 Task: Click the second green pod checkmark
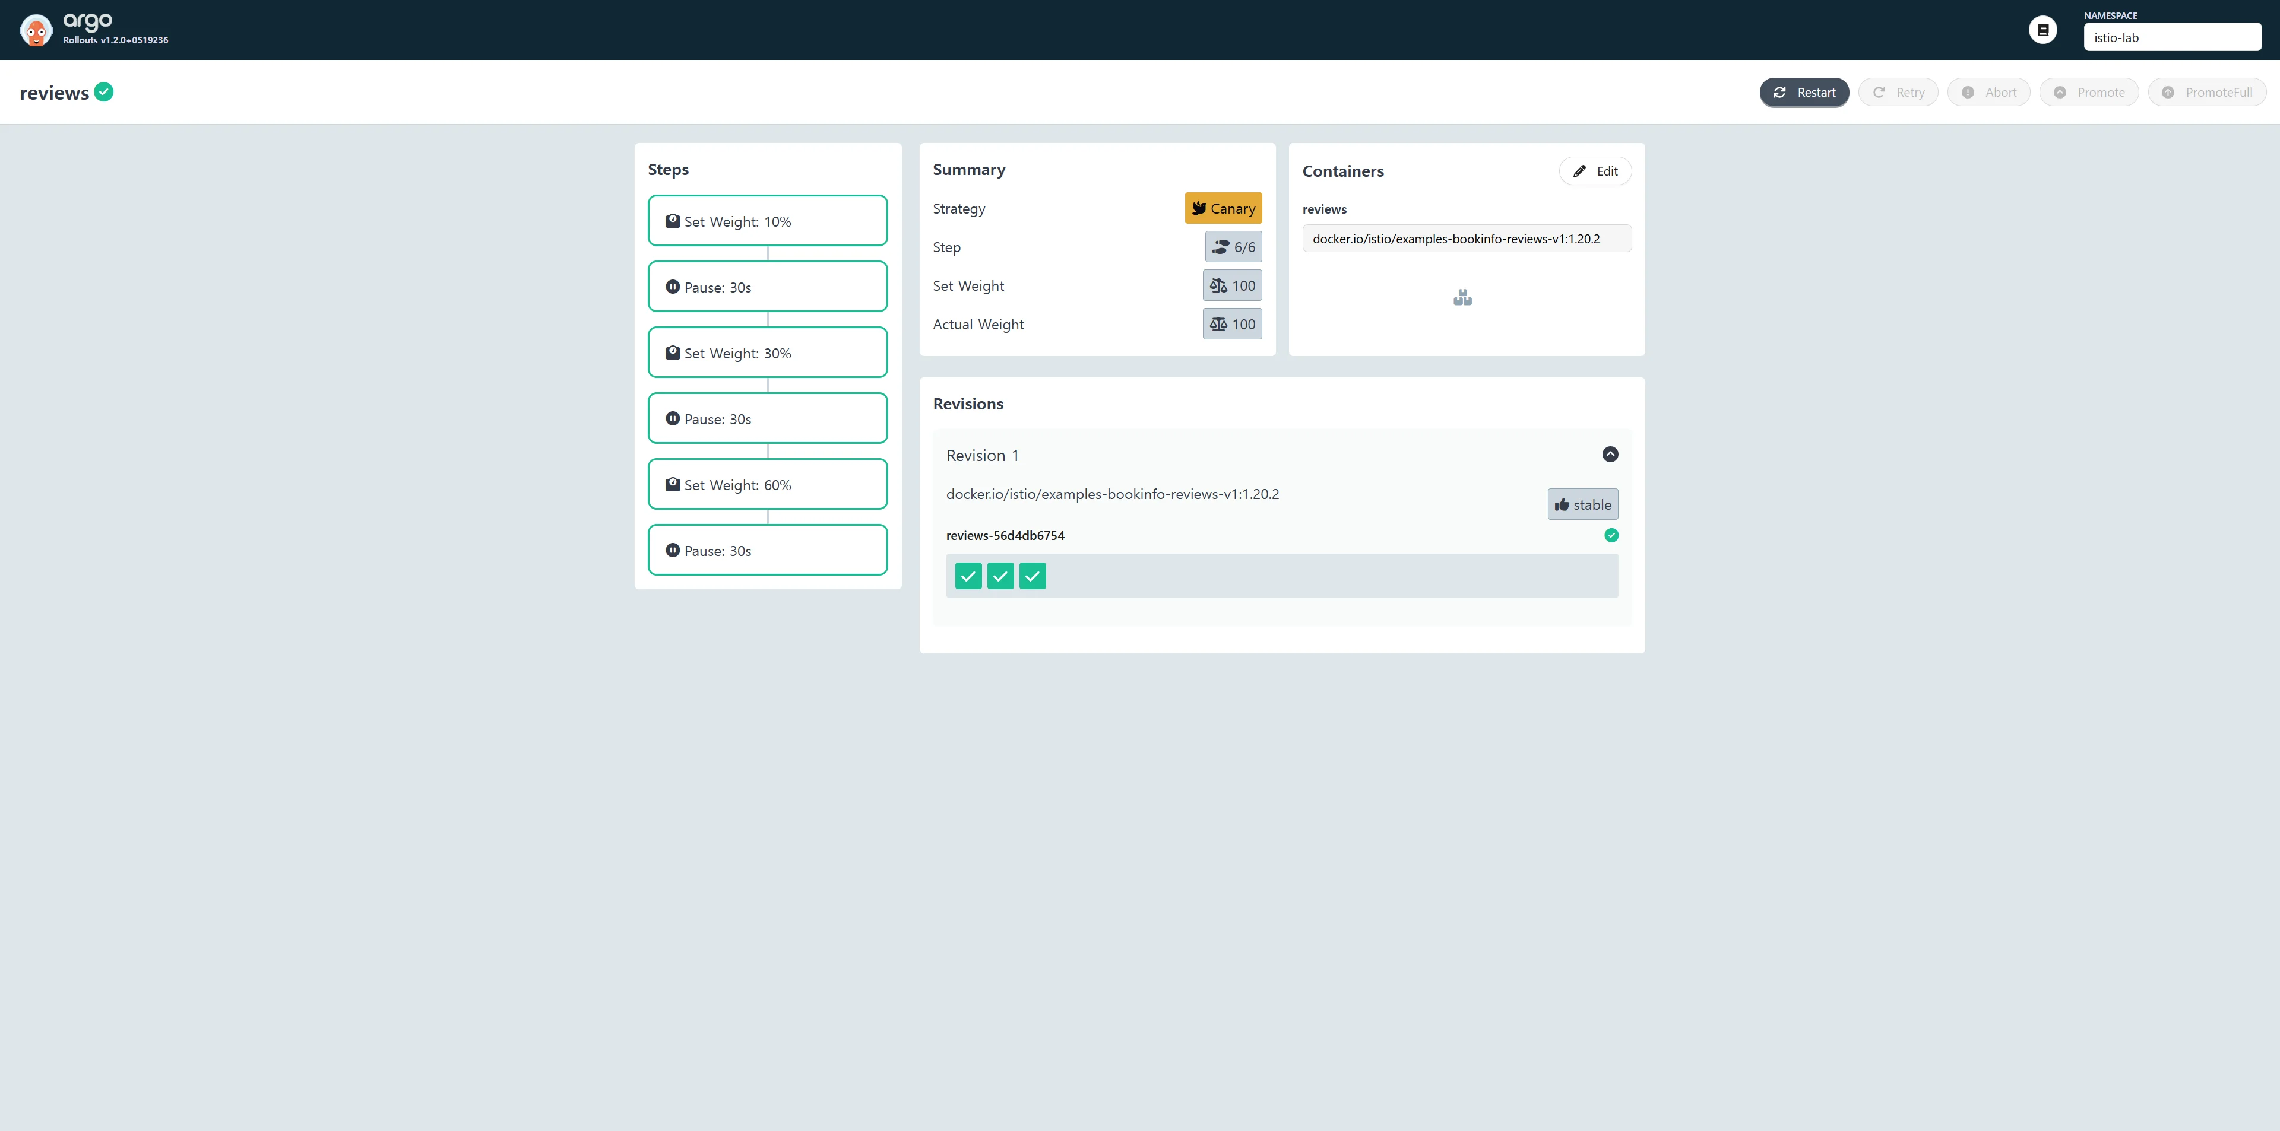(x=1000, y=577)
